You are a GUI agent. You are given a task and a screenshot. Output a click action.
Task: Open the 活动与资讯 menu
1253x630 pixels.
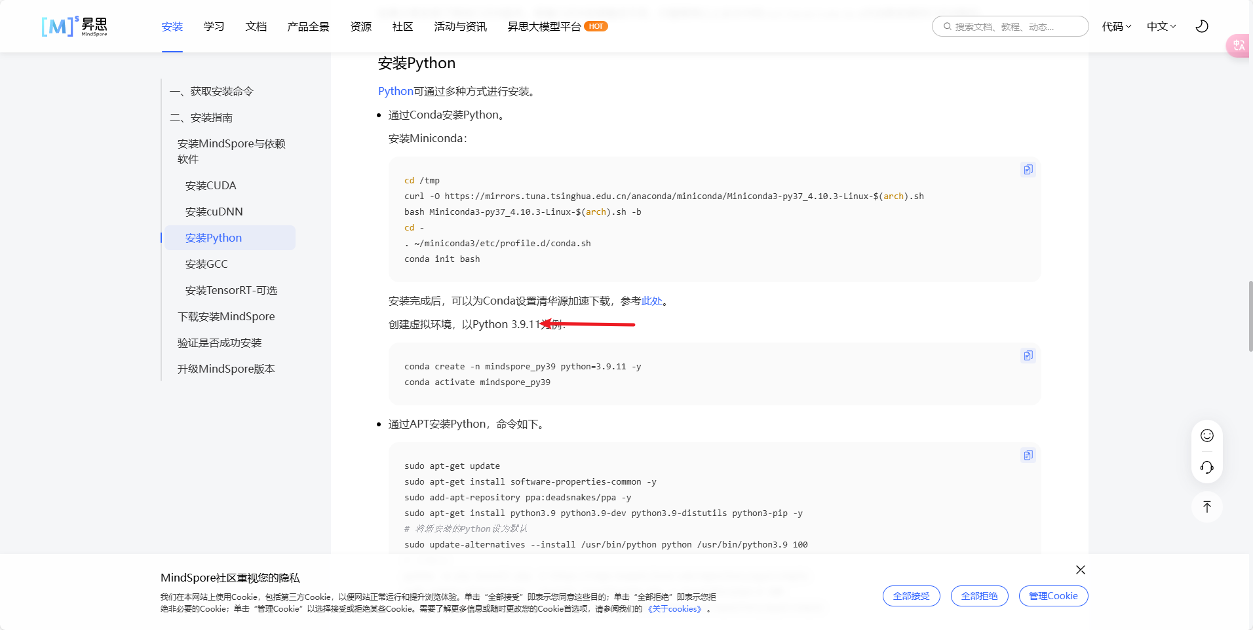(461, 26)
